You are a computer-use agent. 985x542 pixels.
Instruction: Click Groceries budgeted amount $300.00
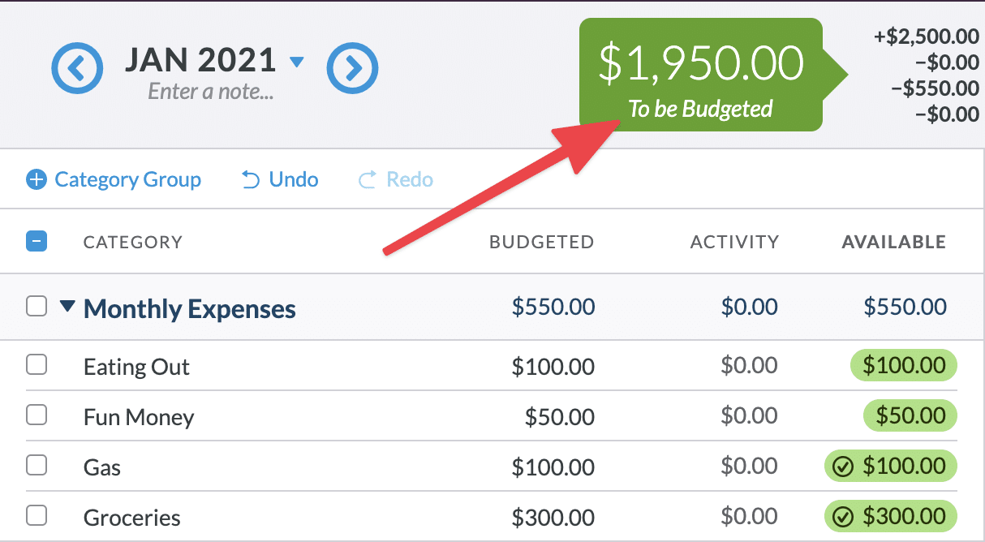click(553, 518)
